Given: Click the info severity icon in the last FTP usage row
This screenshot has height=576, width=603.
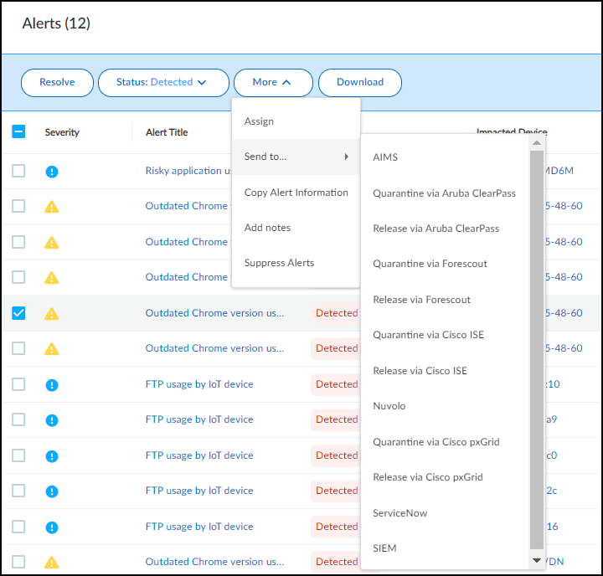Looking at the screenshot, I should pos(52,527).
